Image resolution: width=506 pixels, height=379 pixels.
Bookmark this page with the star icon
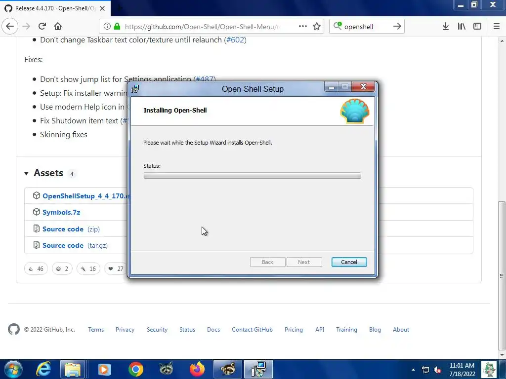317,27
